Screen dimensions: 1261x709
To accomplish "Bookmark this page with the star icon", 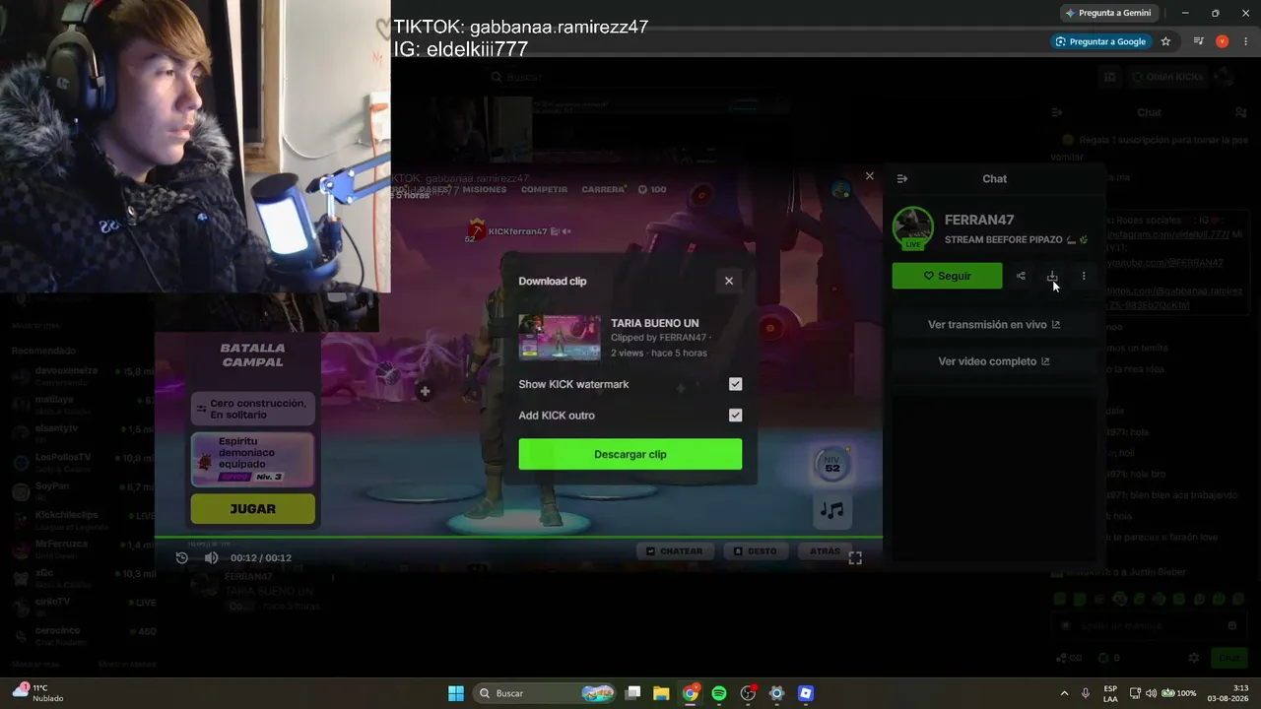I will point(1165,41).
